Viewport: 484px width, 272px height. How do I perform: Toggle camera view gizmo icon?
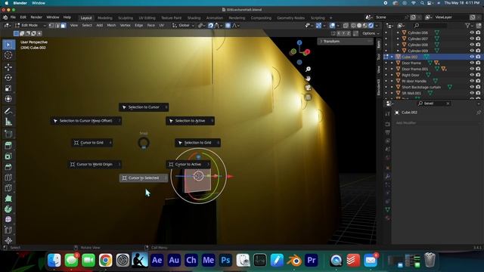pyautogui.click(x=308, y=88)
